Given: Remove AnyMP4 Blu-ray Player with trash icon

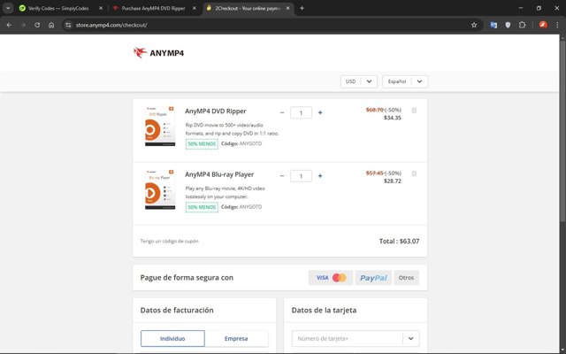Looking at the screenshot, I should pos(414,173).
